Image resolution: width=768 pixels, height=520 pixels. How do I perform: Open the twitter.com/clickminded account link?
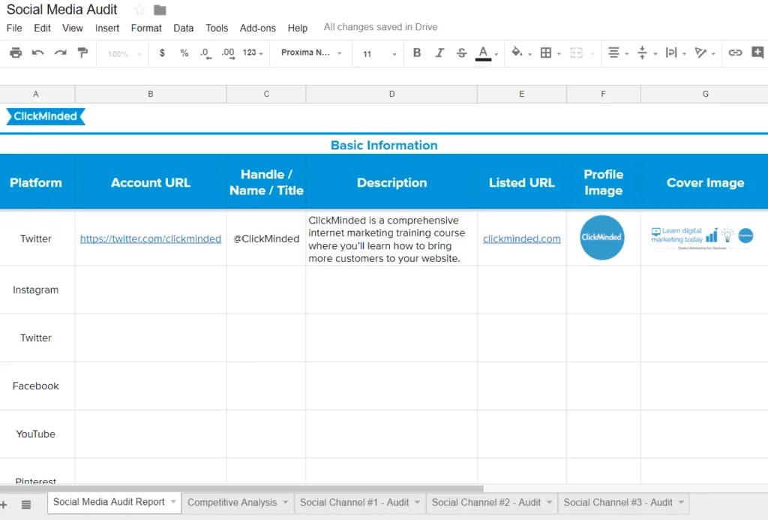coord(151,239)
